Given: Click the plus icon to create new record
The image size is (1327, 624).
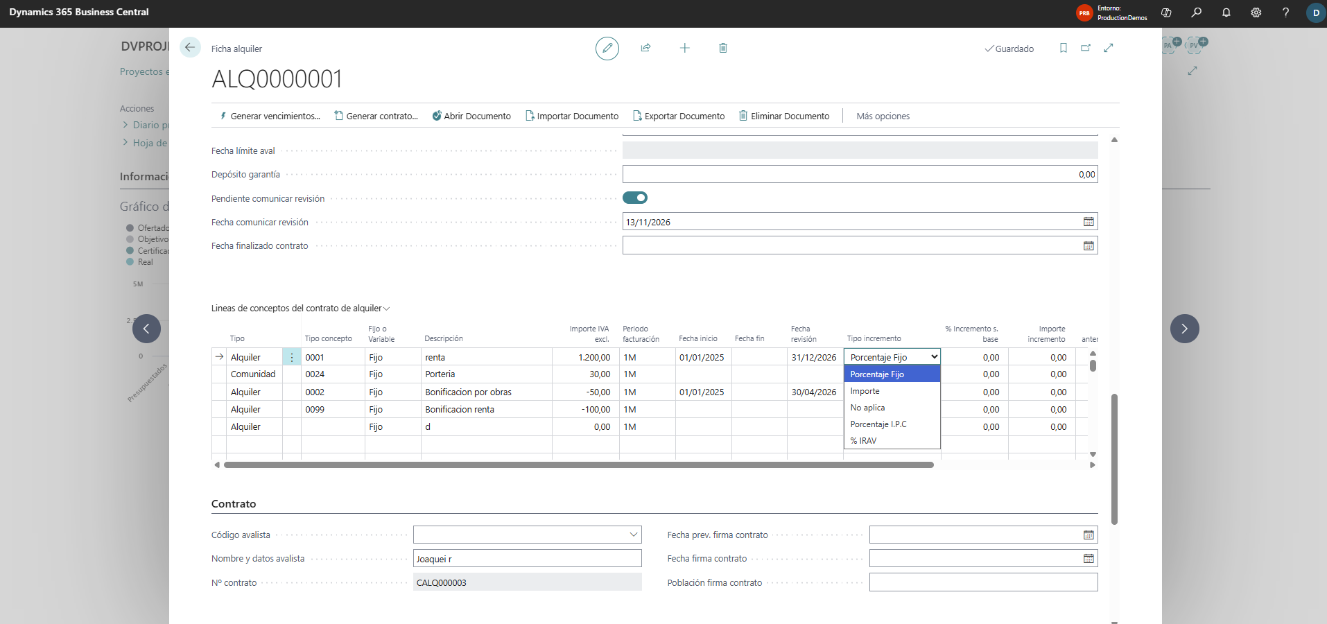Looking at the screenshot, I should [x=684, y=48].
